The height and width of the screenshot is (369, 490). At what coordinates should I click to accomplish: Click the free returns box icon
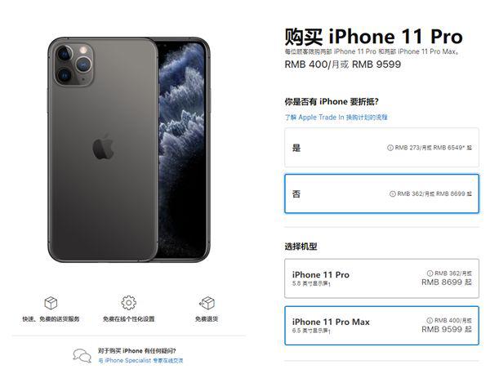pos(207,302)
